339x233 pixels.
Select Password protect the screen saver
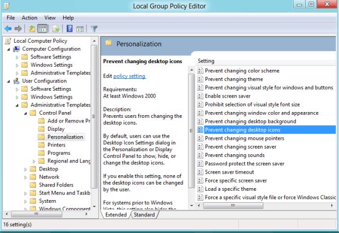[245, 164]
